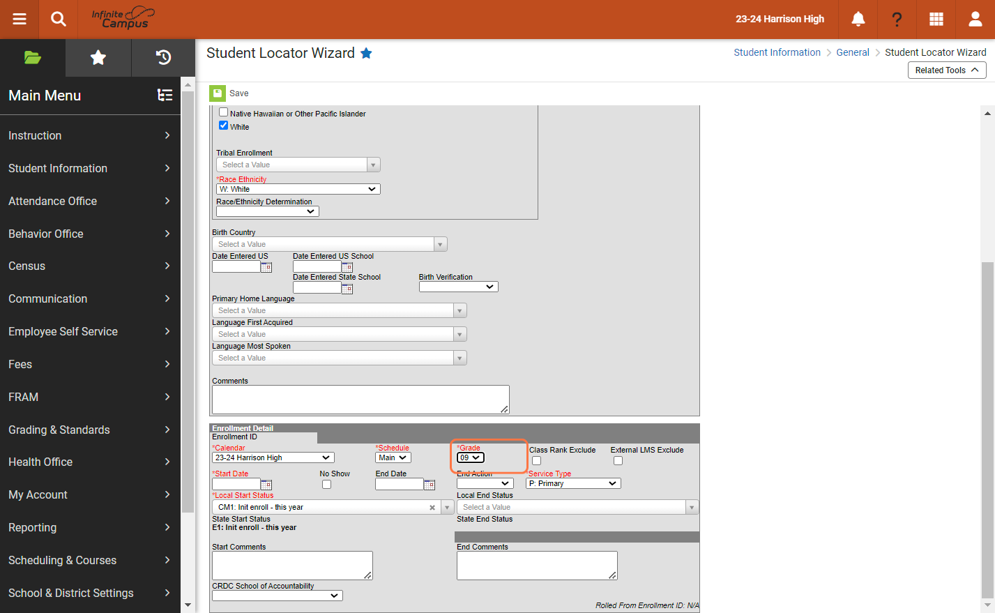Check Native Hawaiian or Other Pacific Islander

[224, 112]
